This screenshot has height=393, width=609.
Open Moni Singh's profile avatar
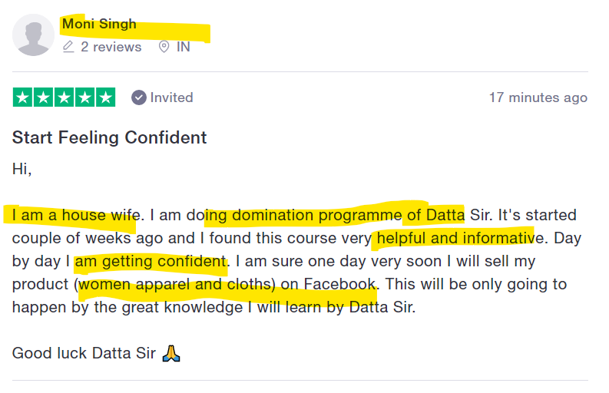click(x=33, y=35)
